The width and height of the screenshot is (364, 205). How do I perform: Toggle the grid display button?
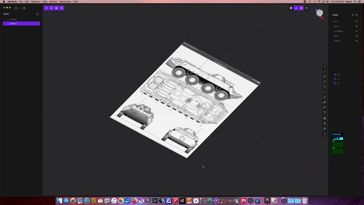[x=291, y=8]
